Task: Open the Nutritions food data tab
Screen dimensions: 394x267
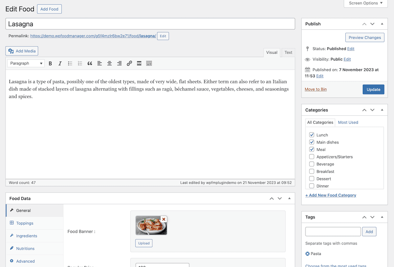Action: (34, 249)
